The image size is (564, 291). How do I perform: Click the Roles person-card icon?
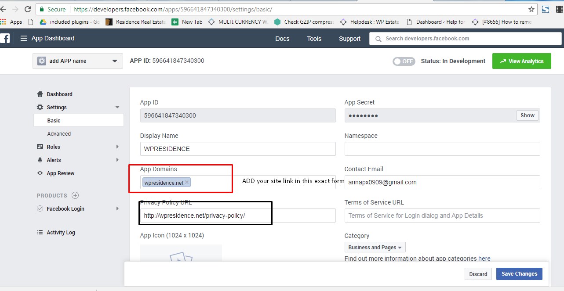click(x=40, y=147)
